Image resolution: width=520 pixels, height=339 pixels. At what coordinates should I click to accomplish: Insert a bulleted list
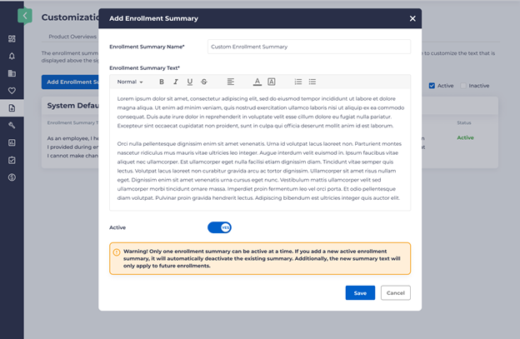tap(312, 82)
